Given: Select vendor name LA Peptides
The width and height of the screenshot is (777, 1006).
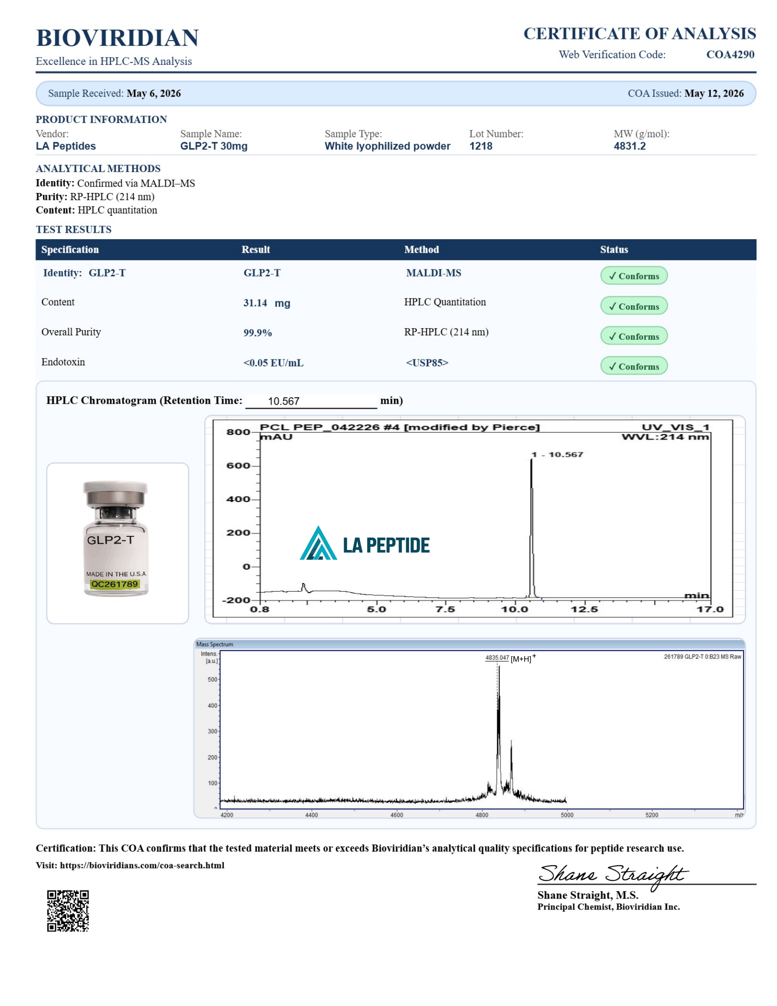Looking at the screenshot, I should 66,146.
